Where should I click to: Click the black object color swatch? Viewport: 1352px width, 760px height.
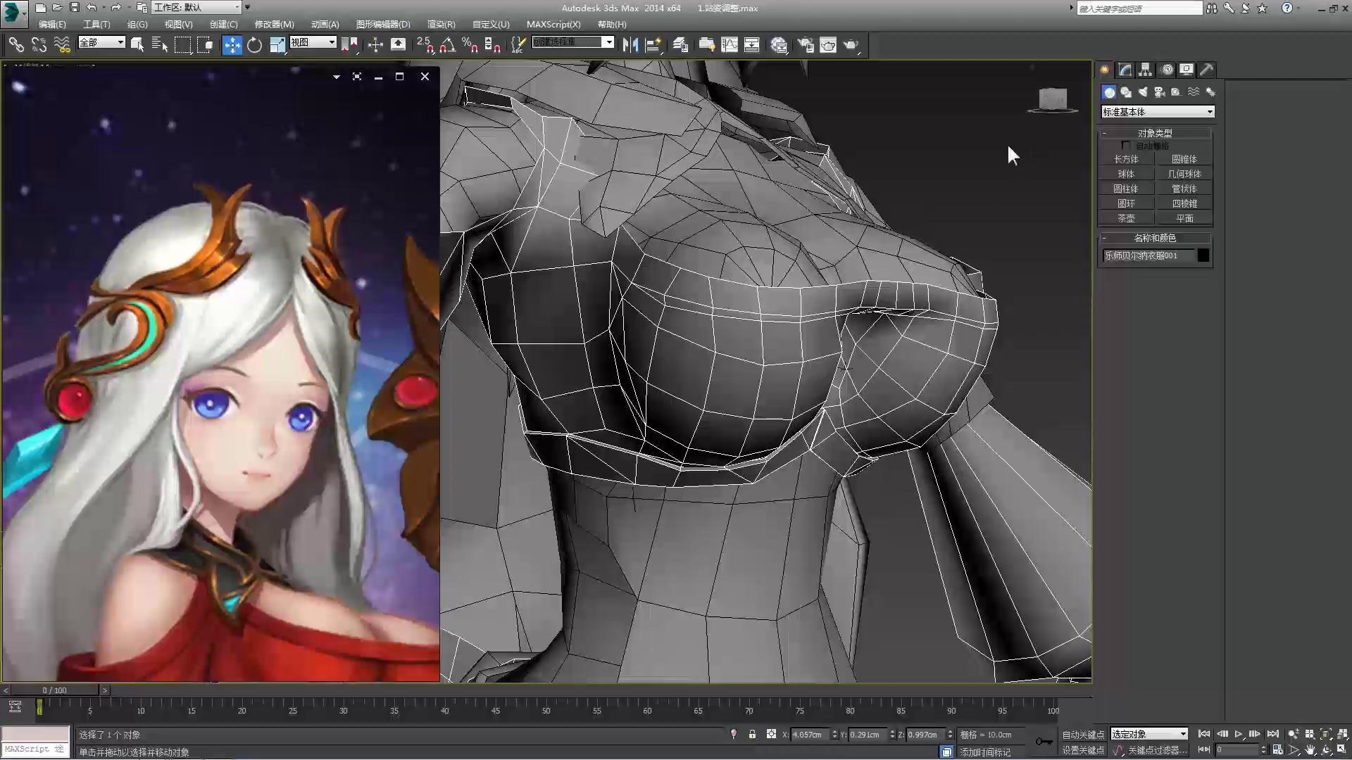click(1203, 255)
